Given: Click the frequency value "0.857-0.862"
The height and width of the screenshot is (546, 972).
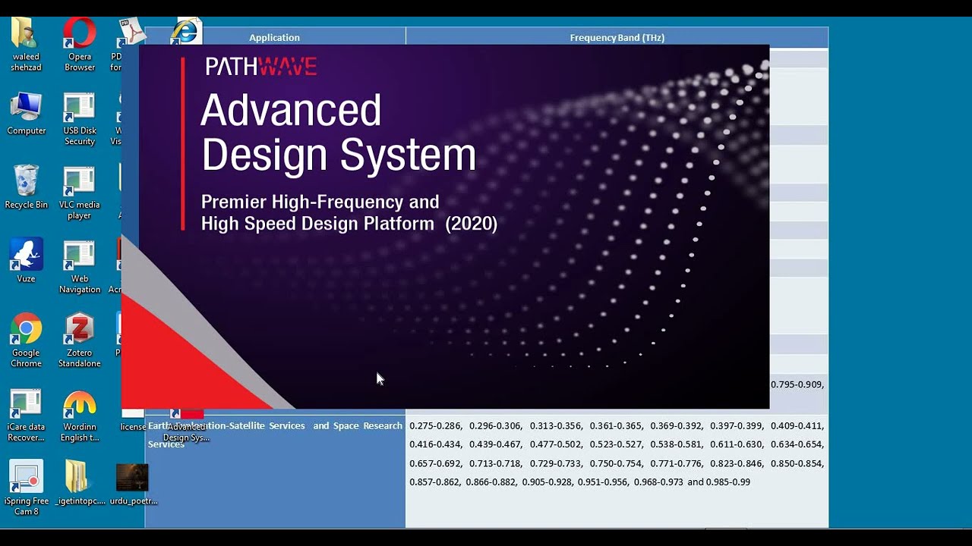Looking at the screenshot, I should coord(435,482).
